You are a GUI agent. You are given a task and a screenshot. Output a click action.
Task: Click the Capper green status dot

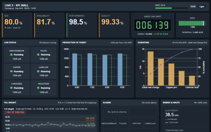pos(11,71)
